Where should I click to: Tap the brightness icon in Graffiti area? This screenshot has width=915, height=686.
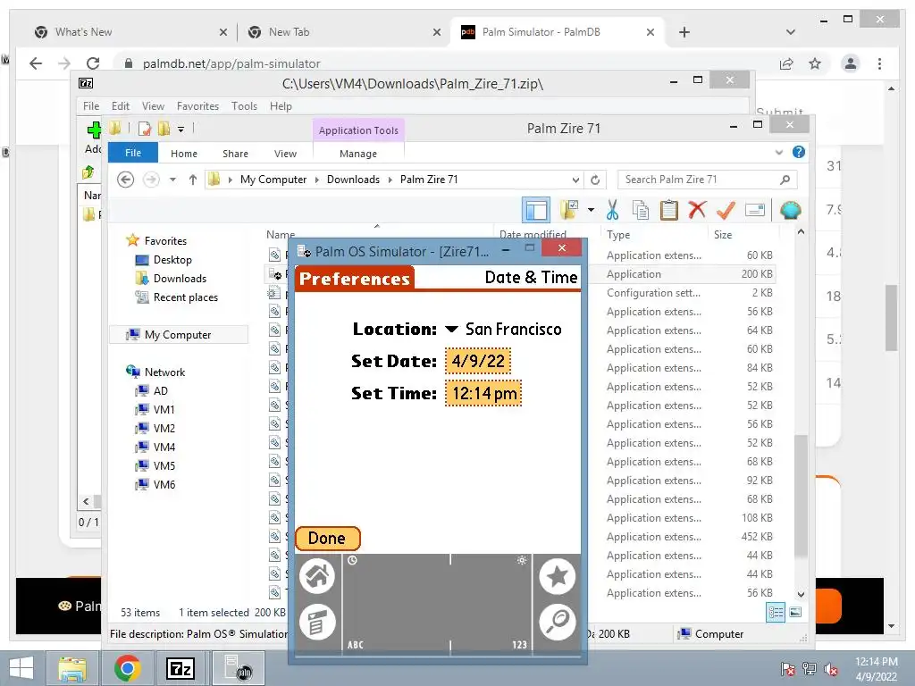pos(522,561)
